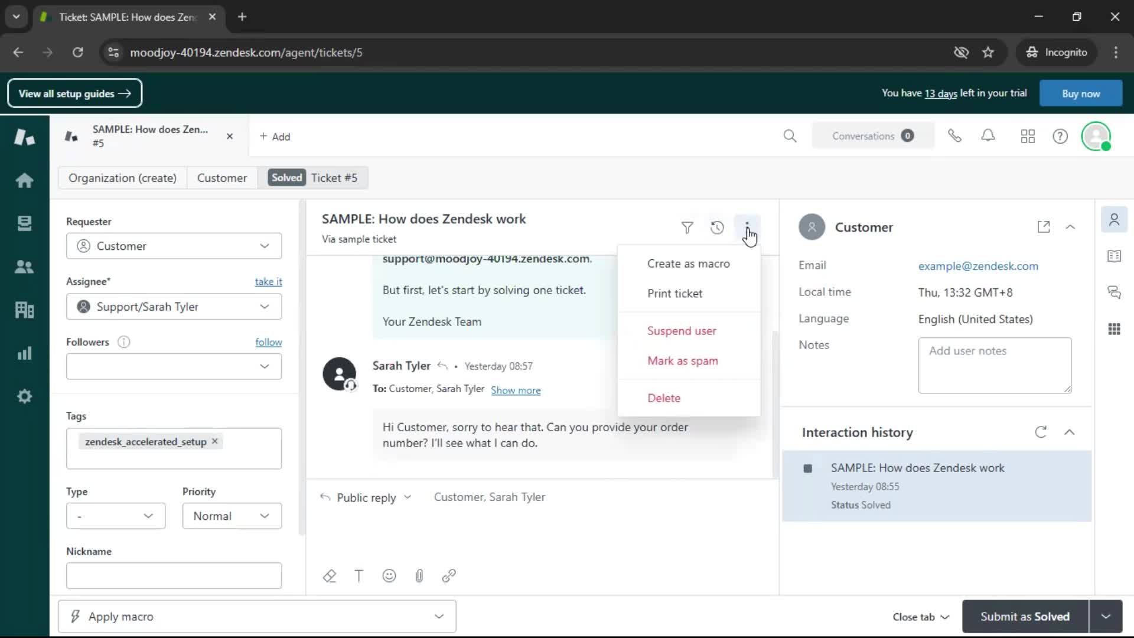
Task: Select the Solved Ticket #5 tab
Action: pyautogui.click(x=313, y=178)
